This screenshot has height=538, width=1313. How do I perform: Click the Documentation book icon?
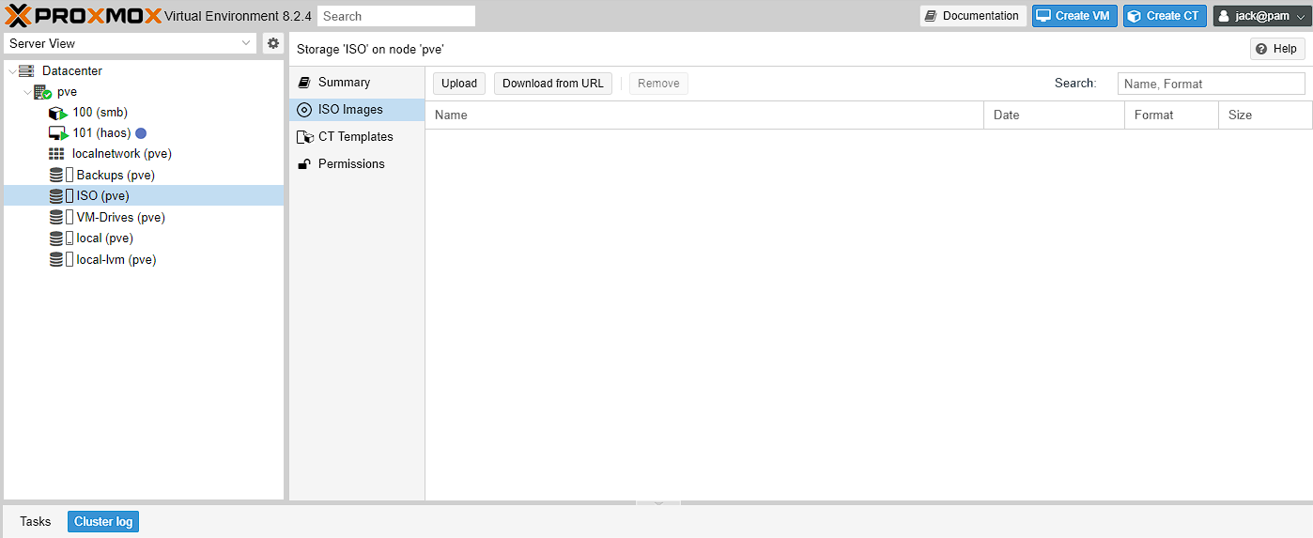(x=931, y=16)
